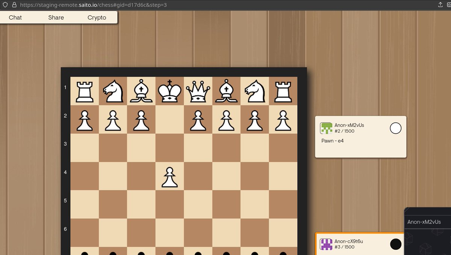Open the Chat tab
This screenshot has height=255, width=451.
click(15, 17)
